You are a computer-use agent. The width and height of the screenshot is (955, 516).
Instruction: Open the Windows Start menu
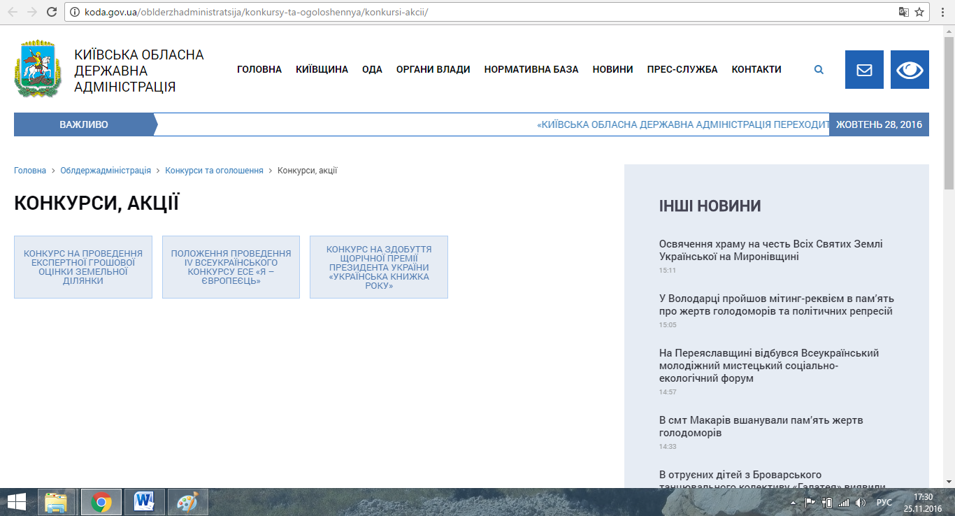pos(17,502)
